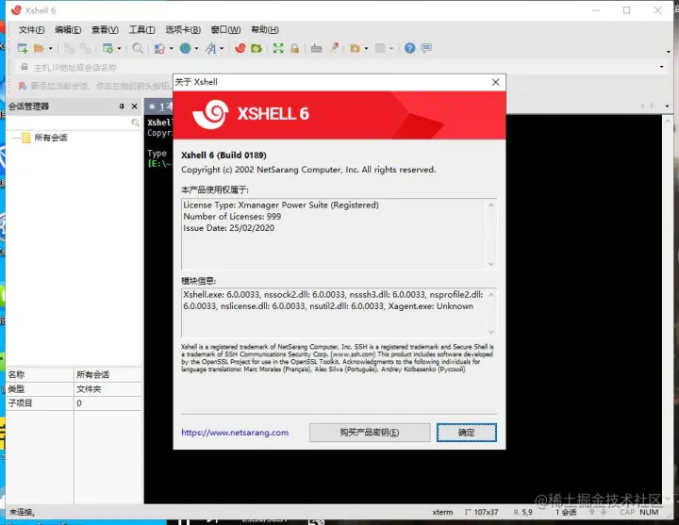The image size is (679, 525).
Task: Click xterm in the status bar
Action: pyautogui.click(x=442, y=513)
